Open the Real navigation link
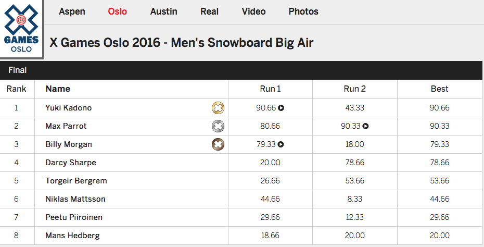The height and width of the screenshot is (247, 484). click(x=209, y=11)
